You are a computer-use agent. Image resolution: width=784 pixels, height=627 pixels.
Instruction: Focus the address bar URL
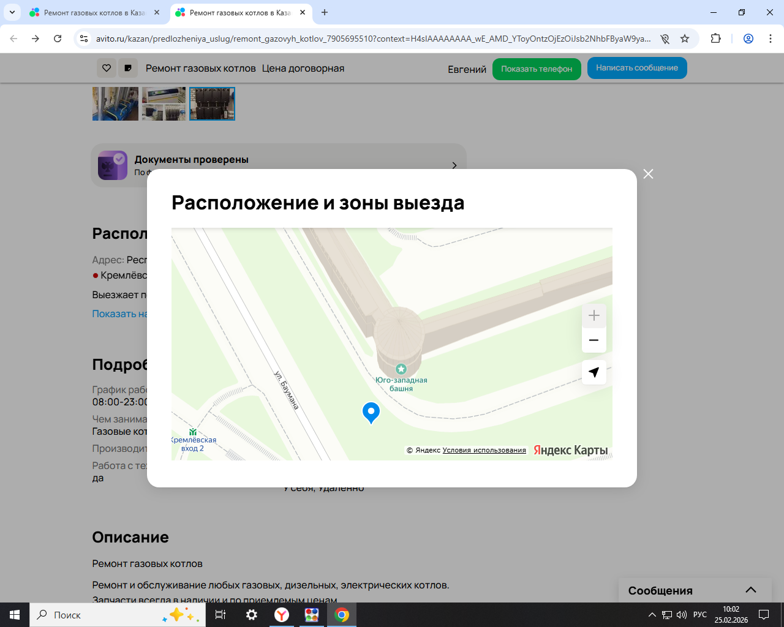pos(374,39)
